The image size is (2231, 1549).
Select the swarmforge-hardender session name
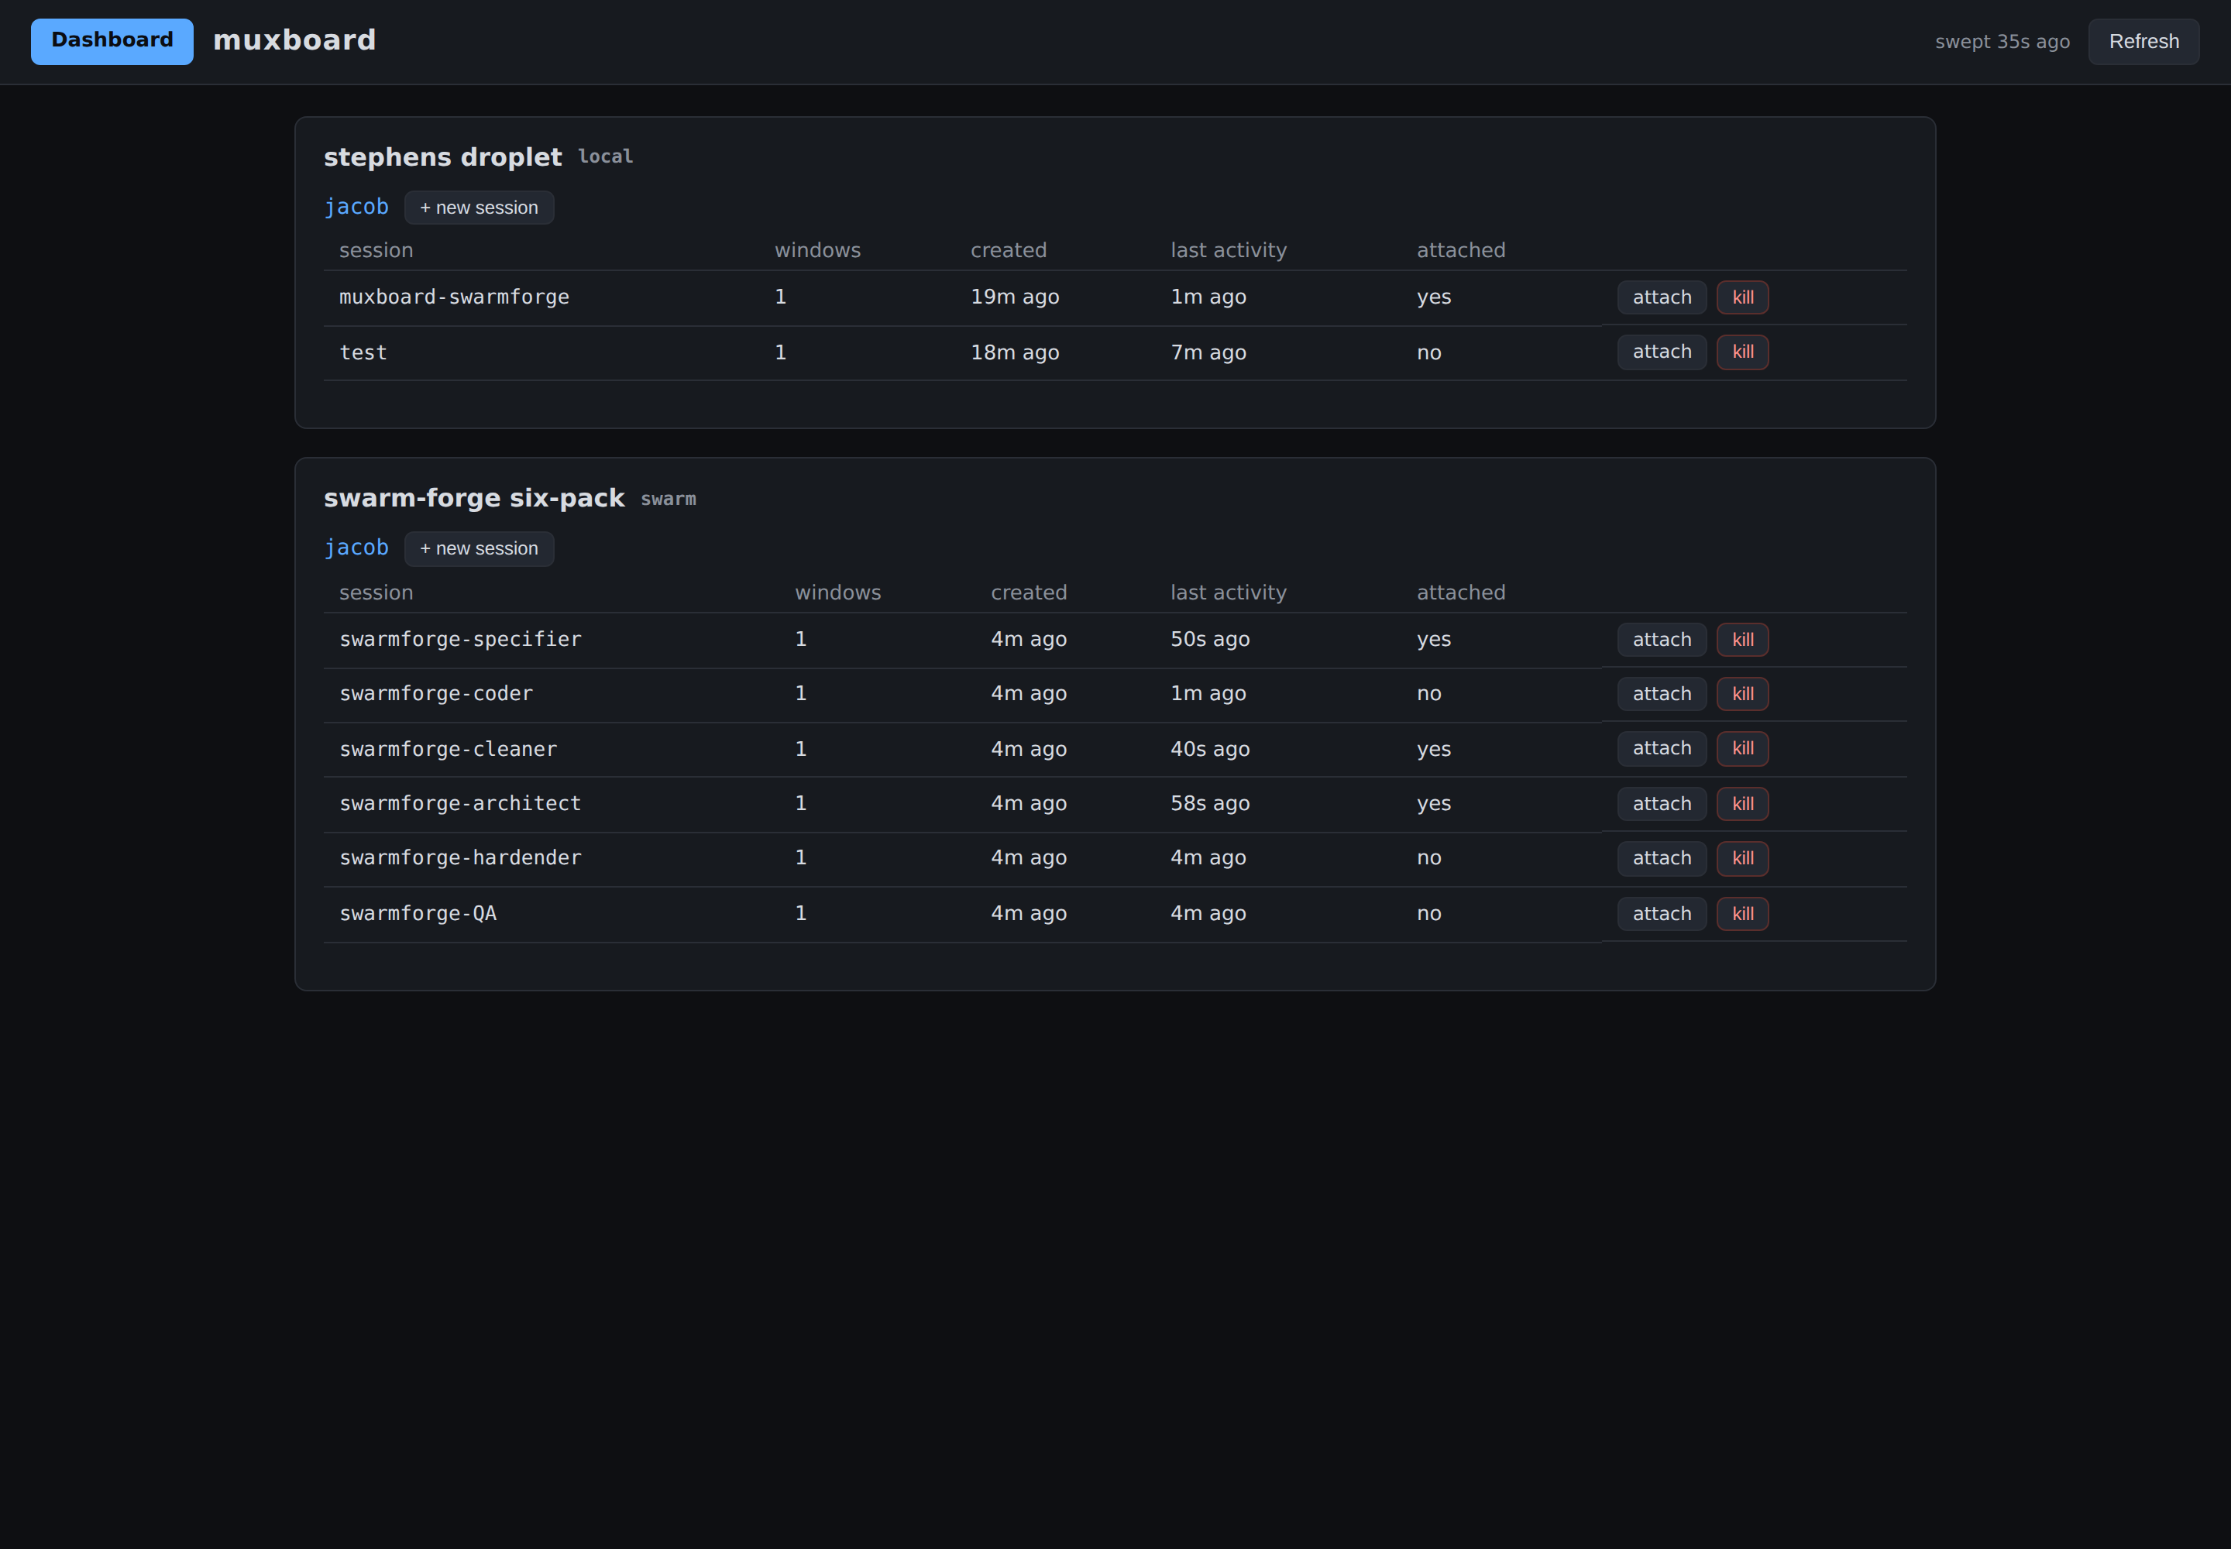click(460, 857)
